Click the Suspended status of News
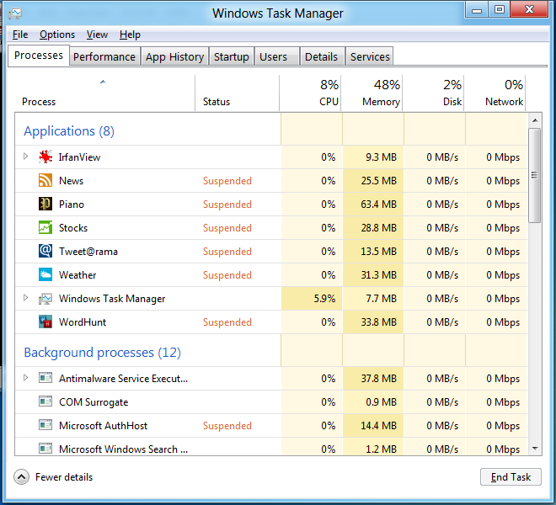The height and width of the screenshot is (505, 556). click(x=227, y=181)
